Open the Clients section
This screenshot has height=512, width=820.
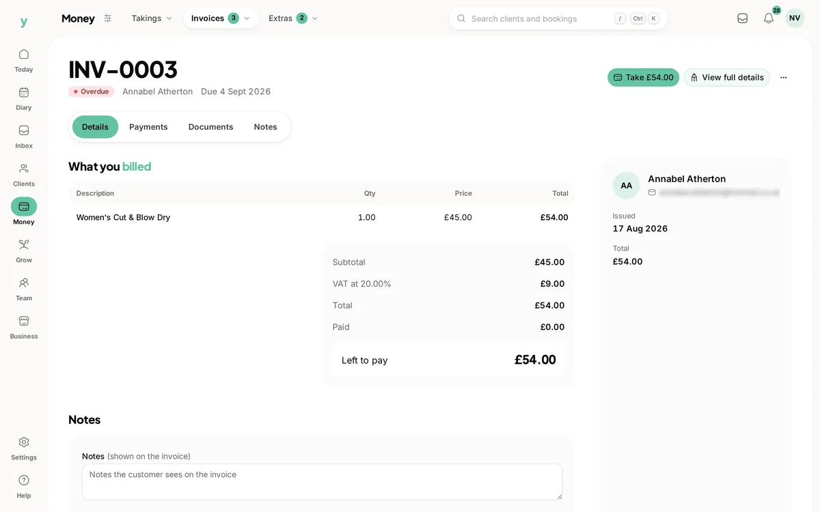24,175
